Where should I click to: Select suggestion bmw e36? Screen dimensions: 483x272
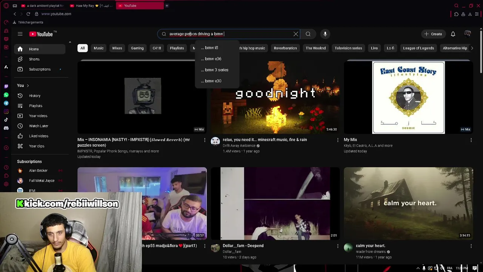coord(217,59)
